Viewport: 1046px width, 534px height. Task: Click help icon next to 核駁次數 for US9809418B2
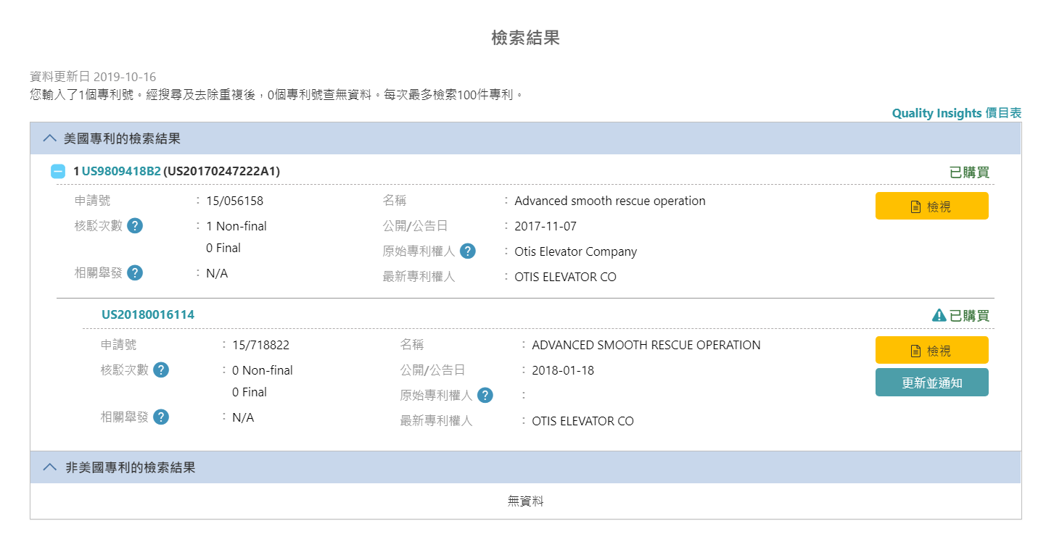tap(135, 225)
